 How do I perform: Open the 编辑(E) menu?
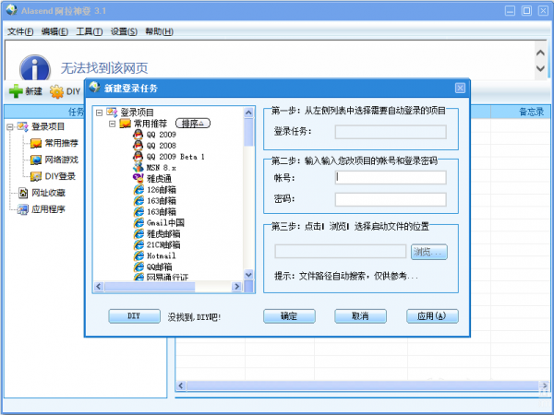(x=54, y=31)
